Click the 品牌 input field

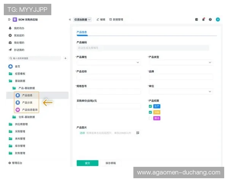coord(181,77)
